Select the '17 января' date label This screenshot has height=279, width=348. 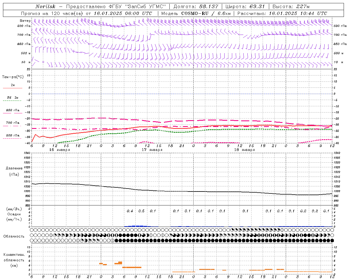(152, 150)
